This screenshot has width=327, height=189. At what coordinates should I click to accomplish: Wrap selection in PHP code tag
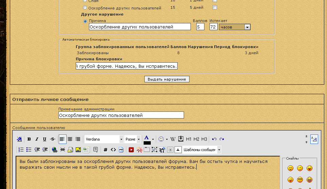pos(121,149)
